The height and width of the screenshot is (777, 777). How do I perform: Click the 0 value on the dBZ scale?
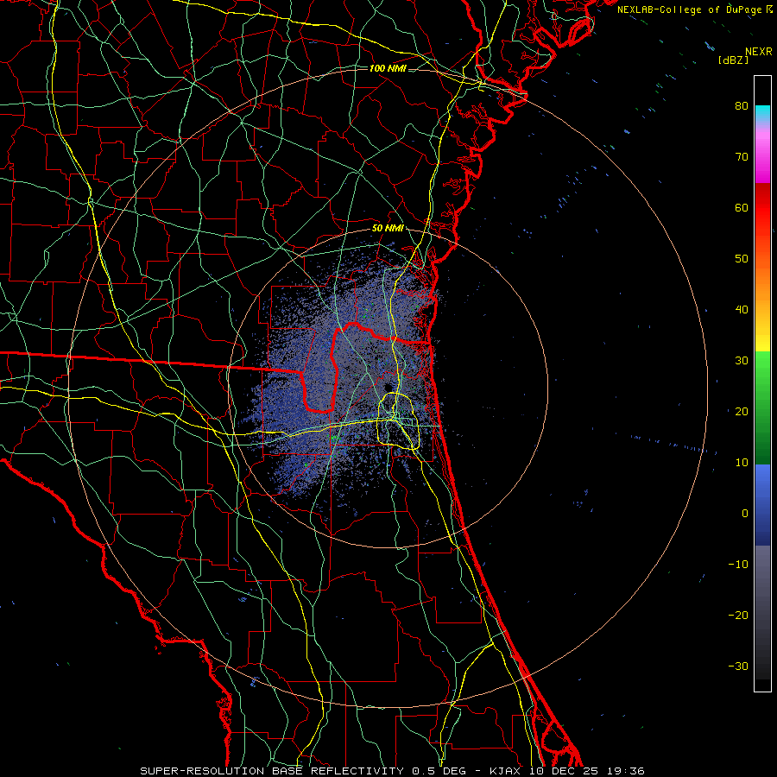coord(745,514)
